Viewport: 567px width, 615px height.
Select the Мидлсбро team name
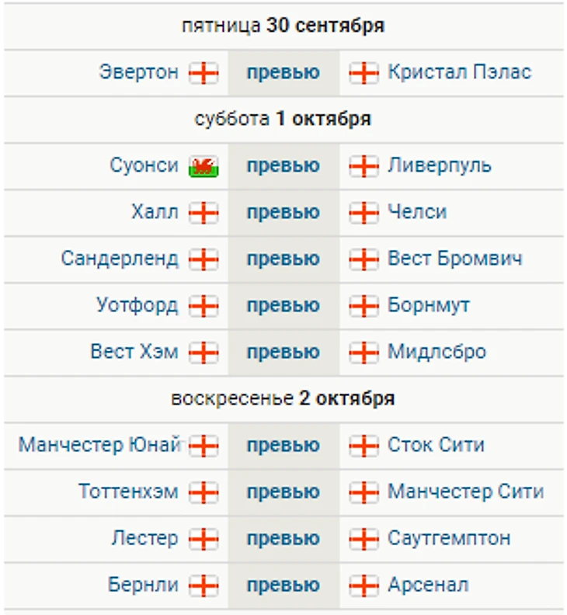pyautogui.click(x=437, y=352)
